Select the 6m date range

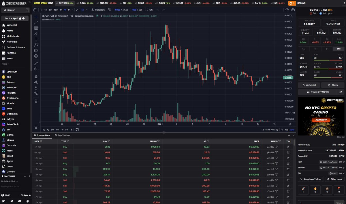pyautogui.click(x=52, y=130)
